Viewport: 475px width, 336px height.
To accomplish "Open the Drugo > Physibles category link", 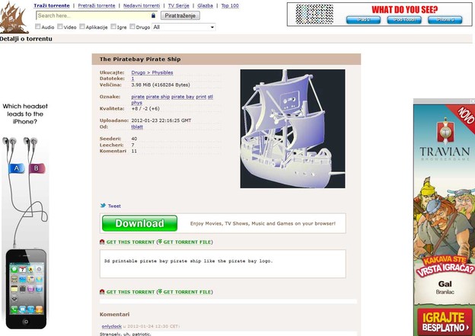I will click(152, 72).
